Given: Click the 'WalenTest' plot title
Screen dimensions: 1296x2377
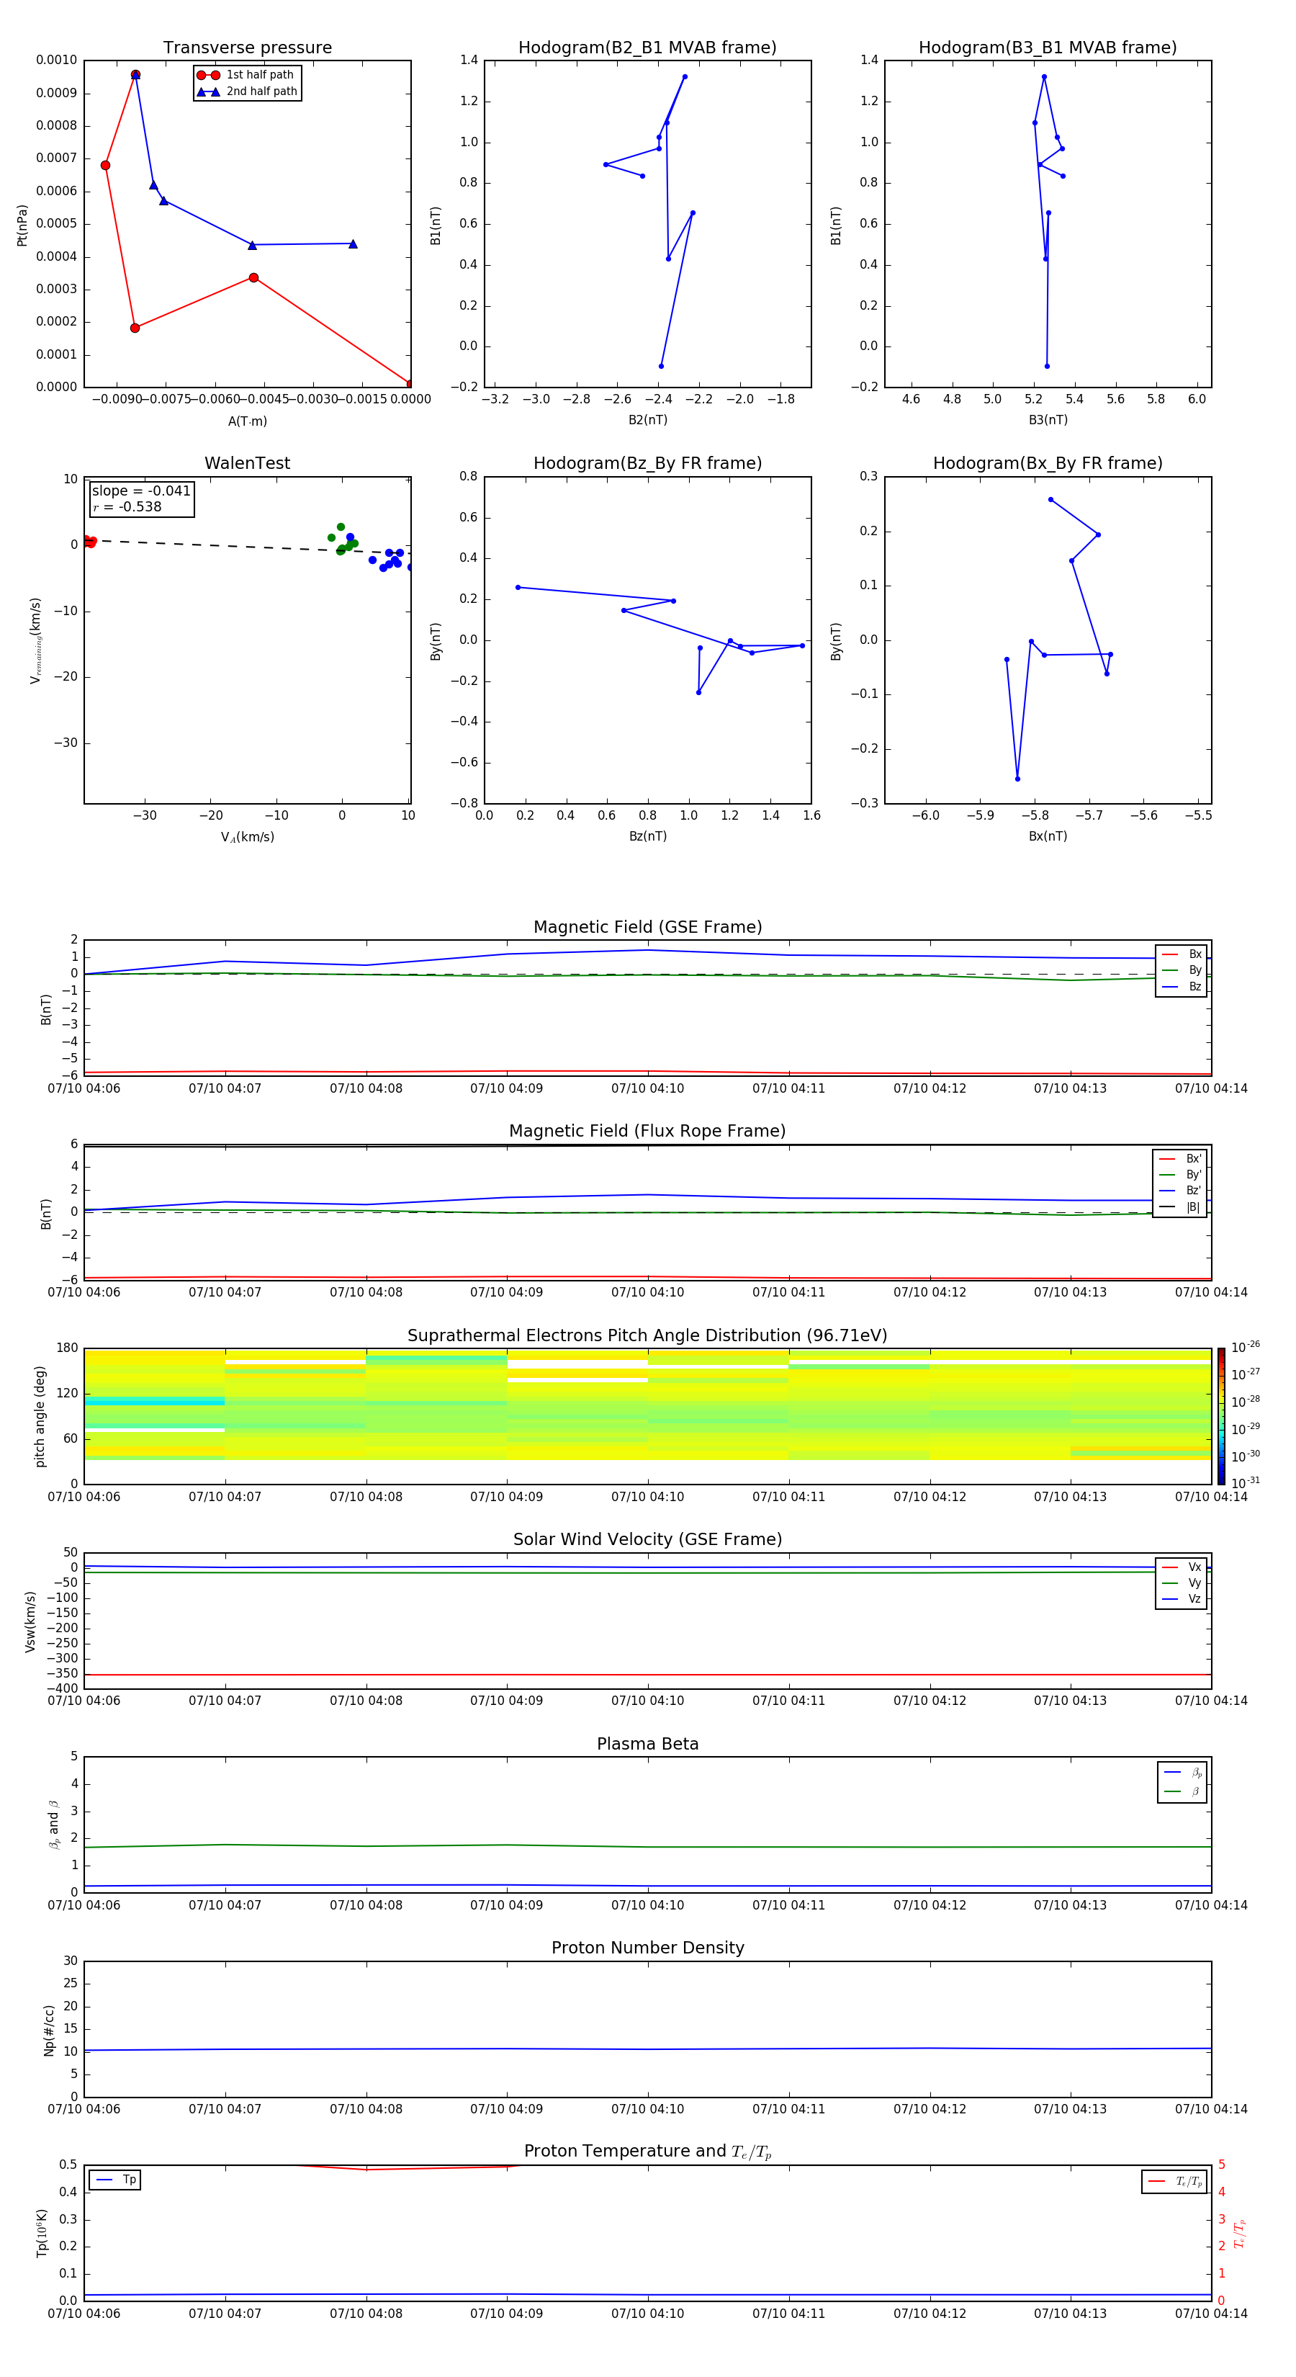Looking at the screenshot, I should coord(247,463).
